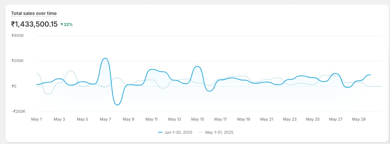Click the dotted legend line swatch

201,132
